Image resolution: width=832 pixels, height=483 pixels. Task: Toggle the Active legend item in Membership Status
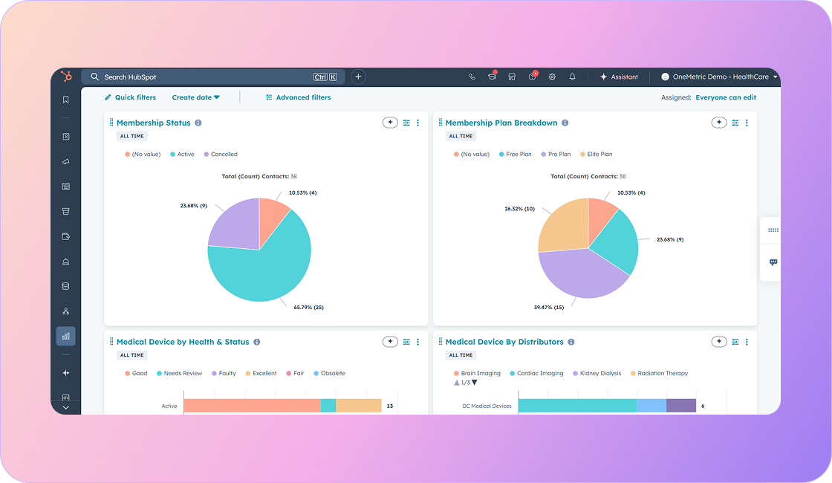click(182, 154)
